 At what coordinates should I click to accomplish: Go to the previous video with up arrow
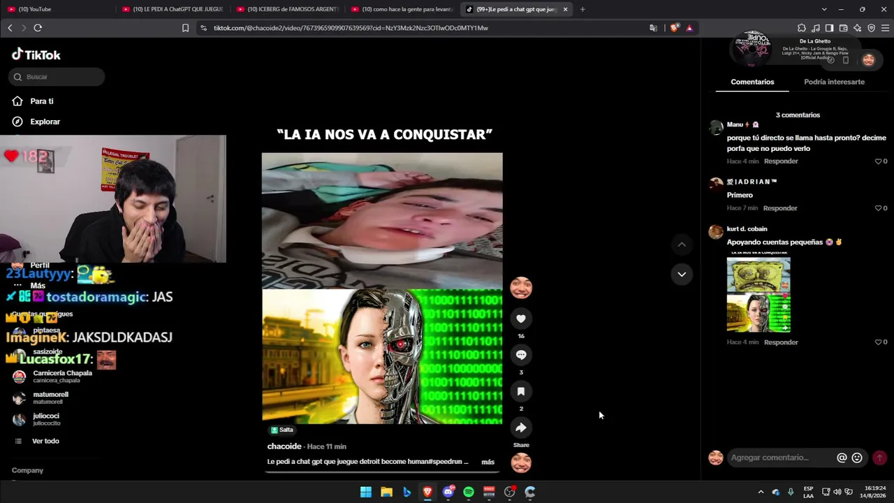pyautogui.click(x=682, y=245)
